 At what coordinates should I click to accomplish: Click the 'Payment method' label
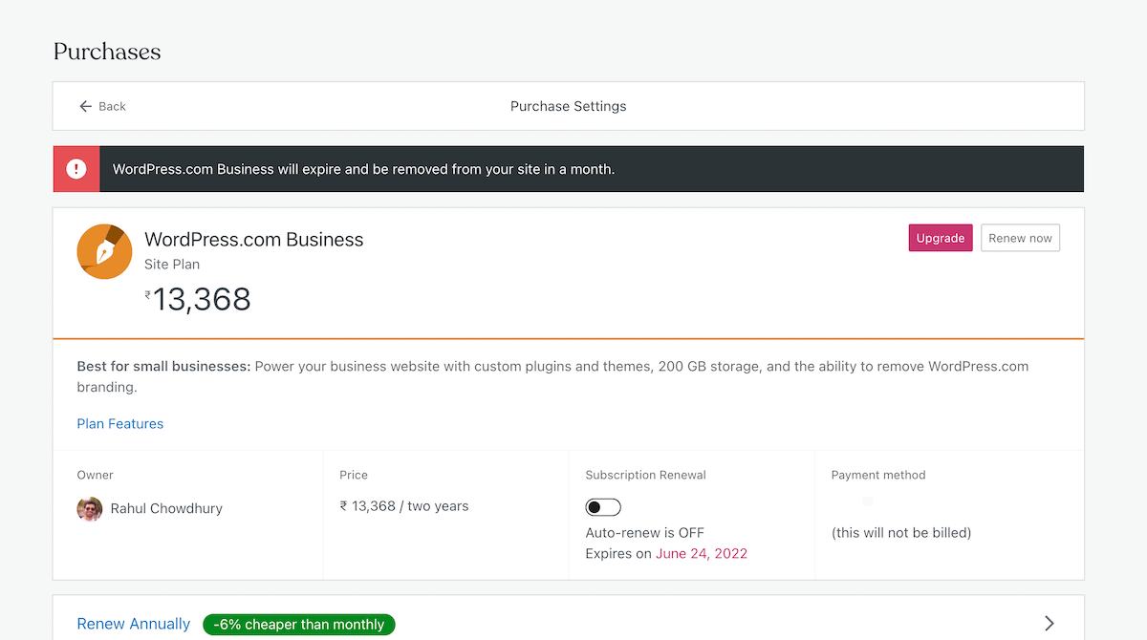click(x=878, y=475)
